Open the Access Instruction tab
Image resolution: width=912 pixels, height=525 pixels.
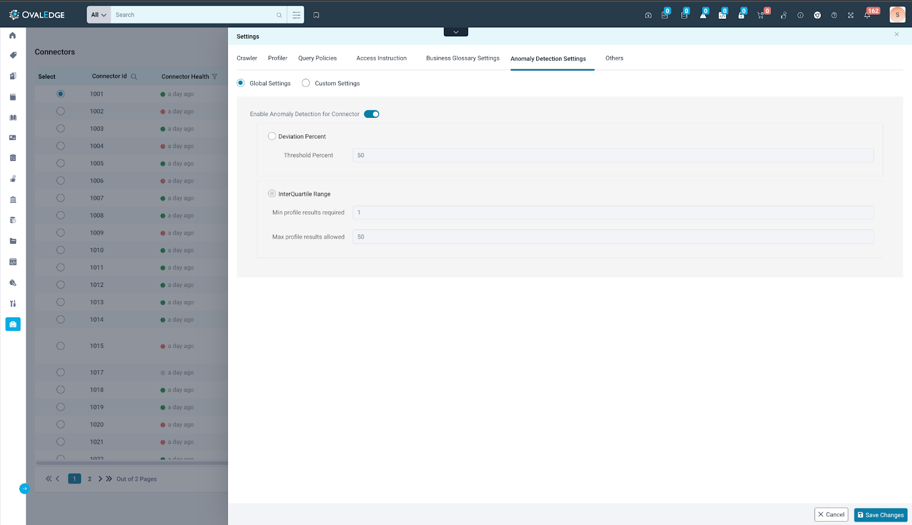click(381, 58)
